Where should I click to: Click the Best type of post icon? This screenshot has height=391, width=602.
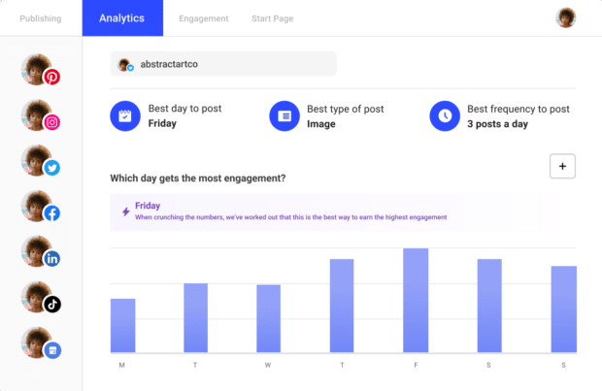[x=284, y=115]
